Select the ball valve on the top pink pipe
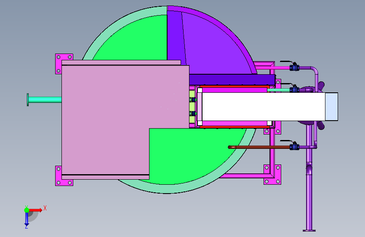The height and width of the screenshot is (237, 365). (294, 67)
